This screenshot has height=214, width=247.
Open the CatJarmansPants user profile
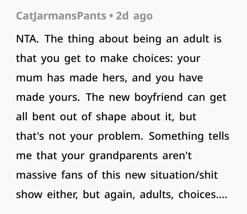click(61, 16)
